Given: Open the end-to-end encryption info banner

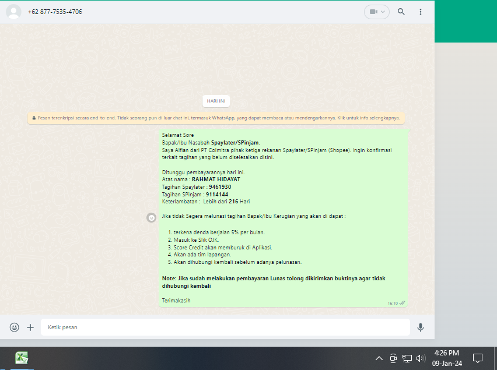Looking at the screenshot, I should coord(216,118).
